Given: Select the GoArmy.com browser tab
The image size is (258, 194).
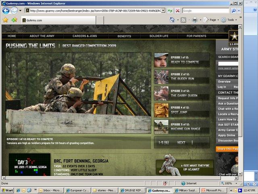Looking at the screenshot, I should [x=58, y=20].
